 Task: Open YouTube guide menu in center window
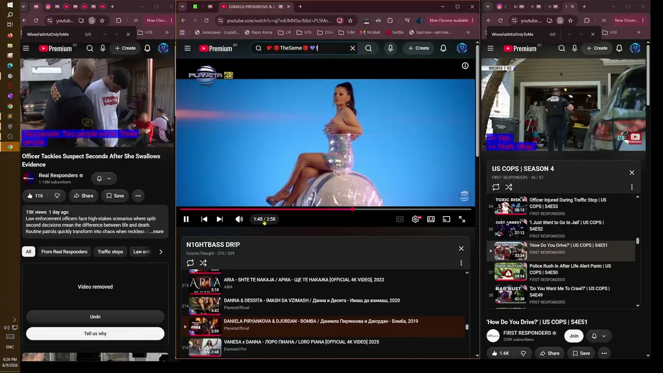(188, 48)
